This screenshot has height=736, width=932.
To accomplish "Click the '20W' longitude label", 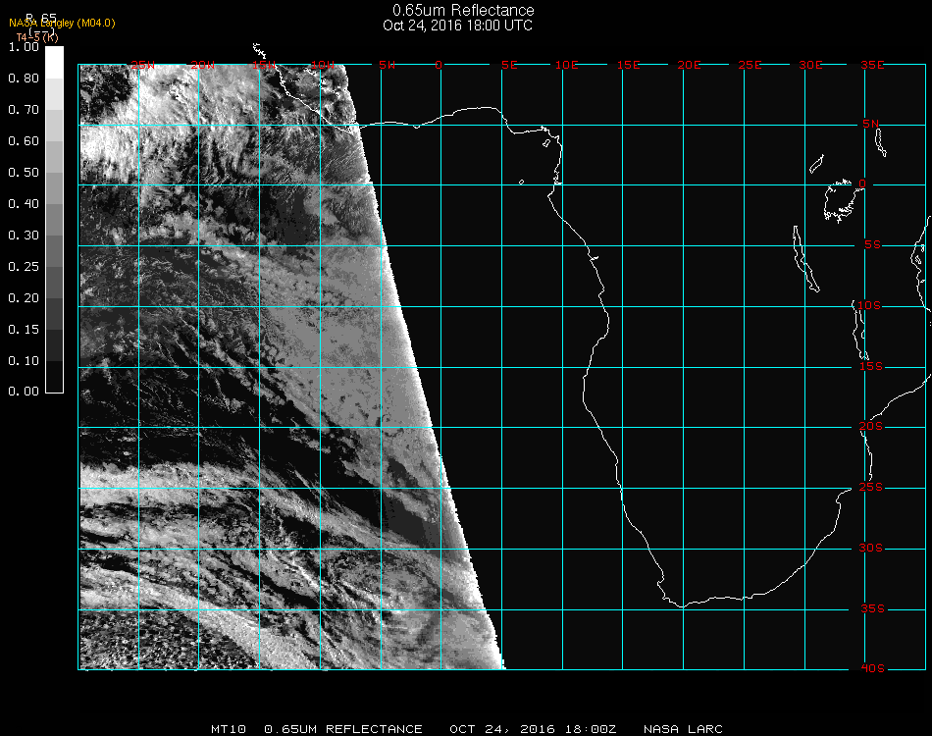I will pyautogui.click(x=203, y=66).
